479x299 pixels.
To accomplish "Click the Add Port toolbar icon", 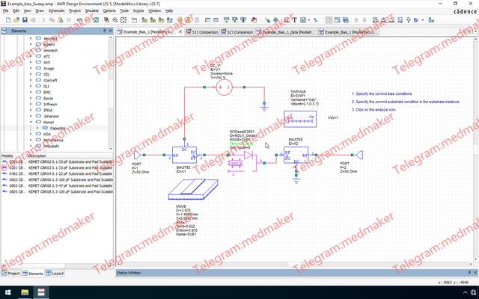I will pyautogui.click(x=391, y=20).
